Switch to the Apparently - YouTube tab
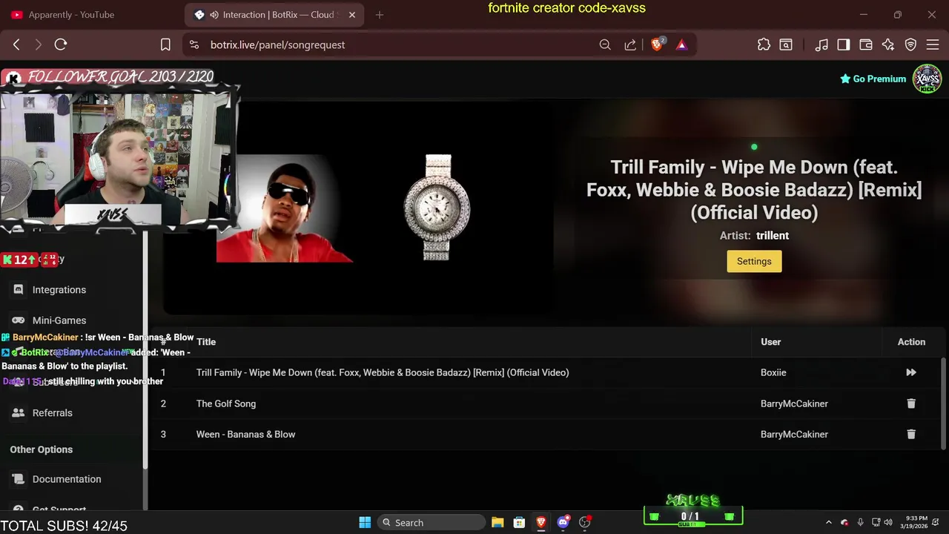949x534 pixels. [x=72, y=15]
